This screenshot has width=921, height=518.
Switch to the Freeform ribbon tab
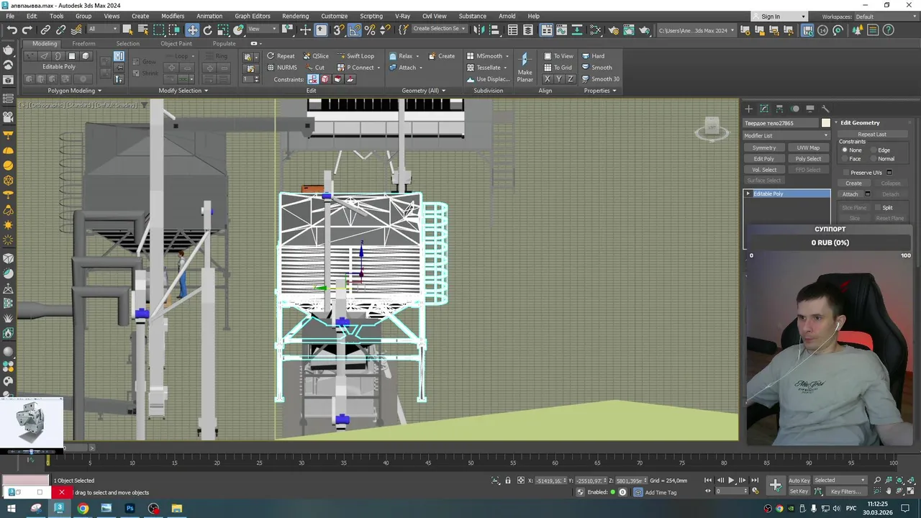83,43
